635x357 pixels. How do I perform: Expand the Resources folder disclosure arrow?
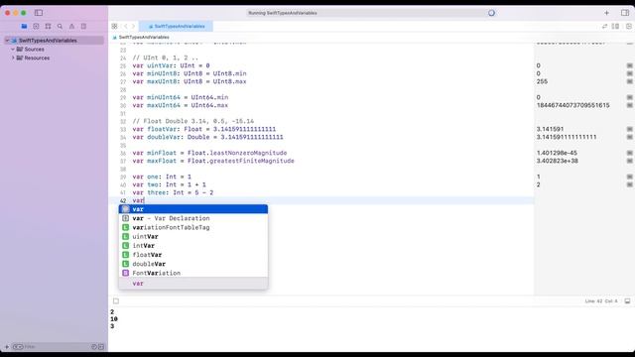[13, 58]
